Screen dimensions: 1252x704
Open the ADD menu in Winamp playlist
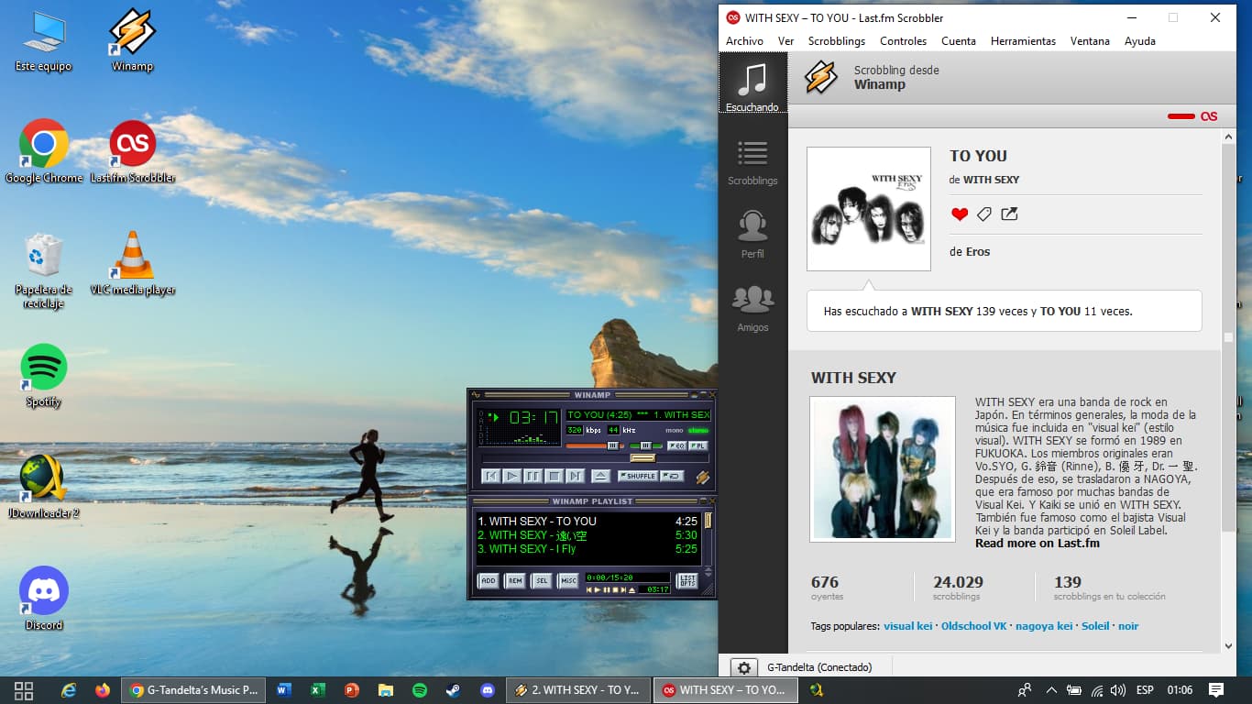[489, 580]
